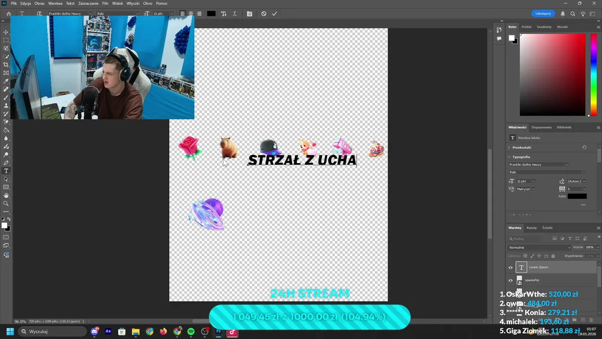Open the Zaznaczanie menu
This screenshot has width=602, height=339.
[x=88, y=3]
